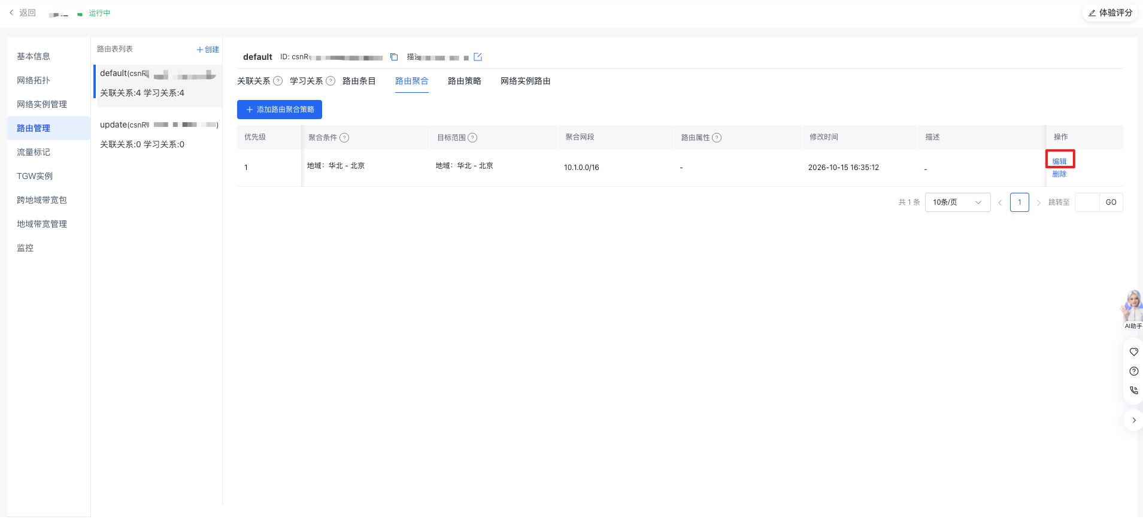The width and height of the screenshot is (1143, 522).
Task: Select the update route table
Action: pyautogui.click(x=158, y=134)
